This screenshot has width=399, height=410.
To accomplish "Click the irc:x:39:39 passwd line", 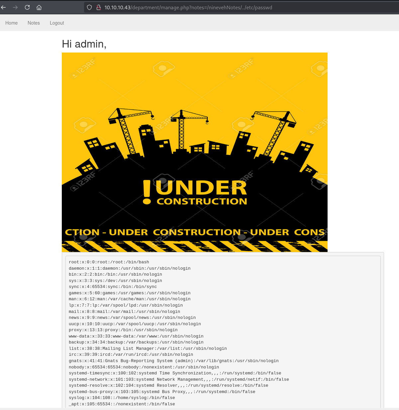I will (x=131, y=354).
